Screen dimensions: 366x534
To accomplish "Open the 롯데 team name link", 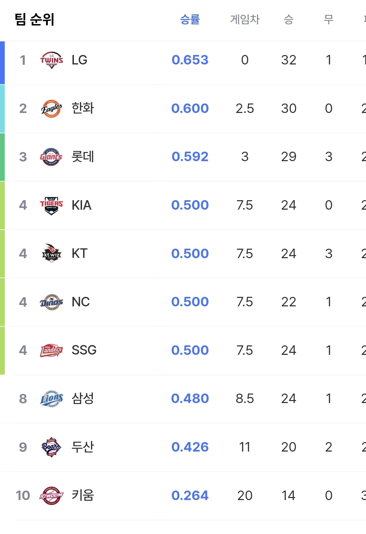I will point(83,156).
